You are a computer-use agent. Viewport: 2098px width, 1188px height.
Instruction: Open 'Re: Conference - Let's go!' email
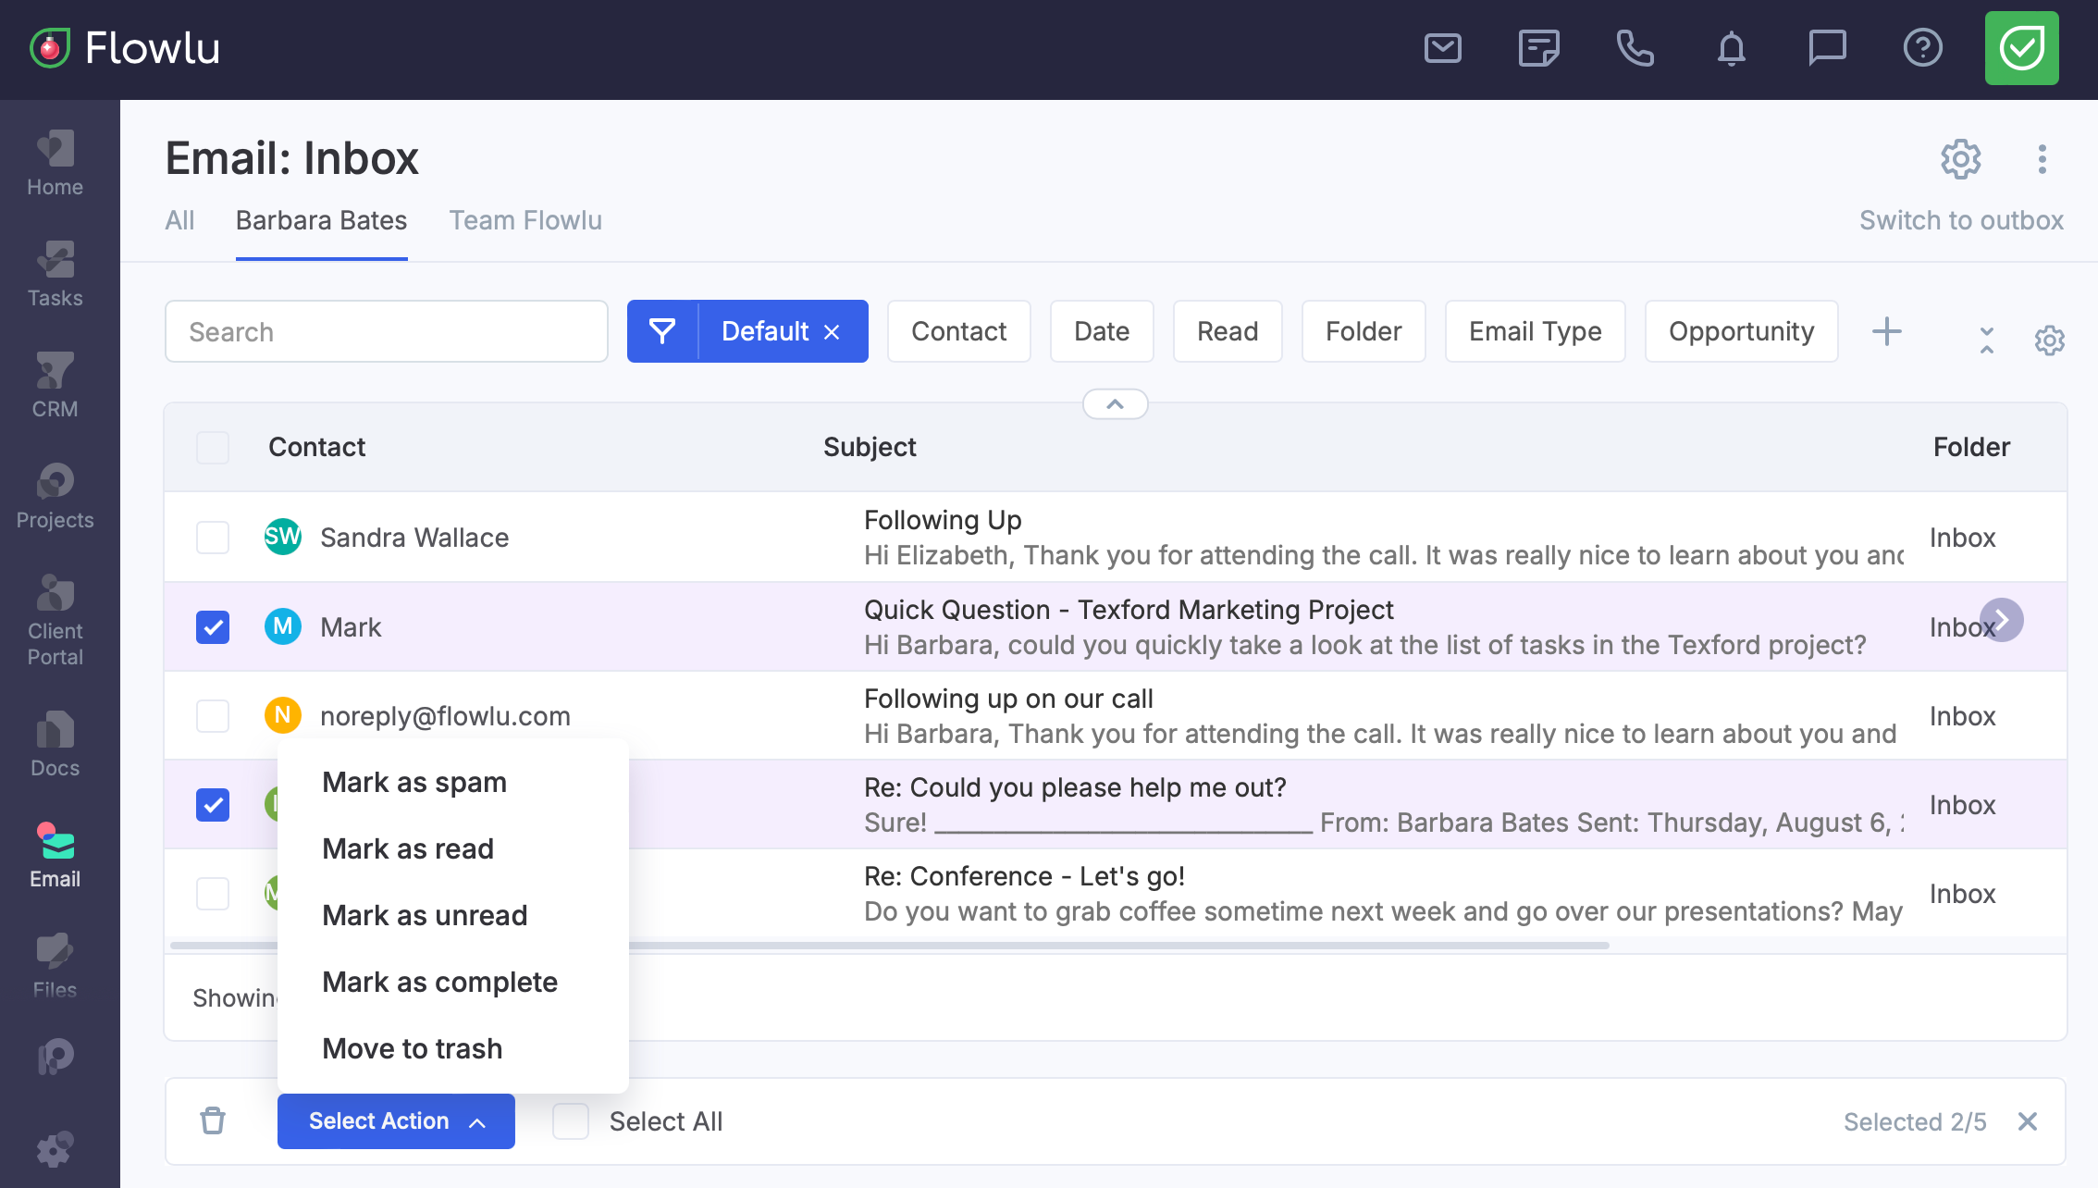click(x=1024, y=876)
